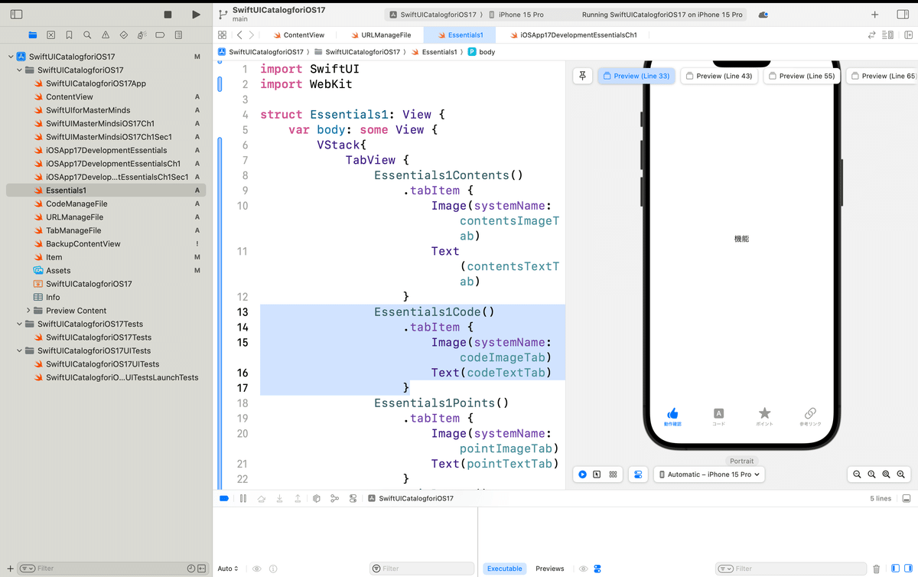Show preview Variants grid

(613, 474)
